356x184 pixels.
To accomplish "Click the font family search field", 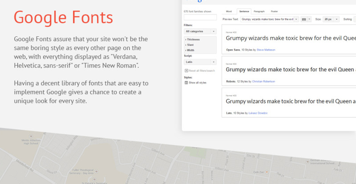I will [x=200, y=17].
